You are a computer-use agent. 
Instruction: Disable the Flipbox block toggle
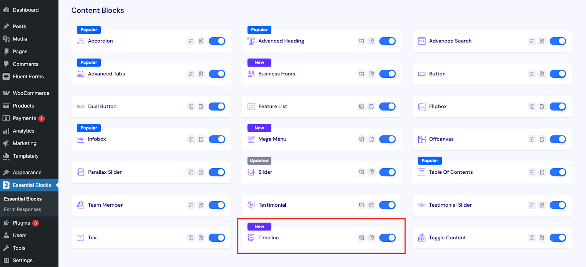tap(558, 106)
